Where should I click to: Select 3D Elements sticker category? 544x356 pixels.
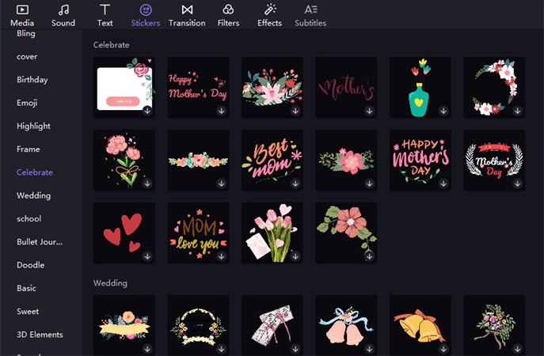click(x=40, y=335)
